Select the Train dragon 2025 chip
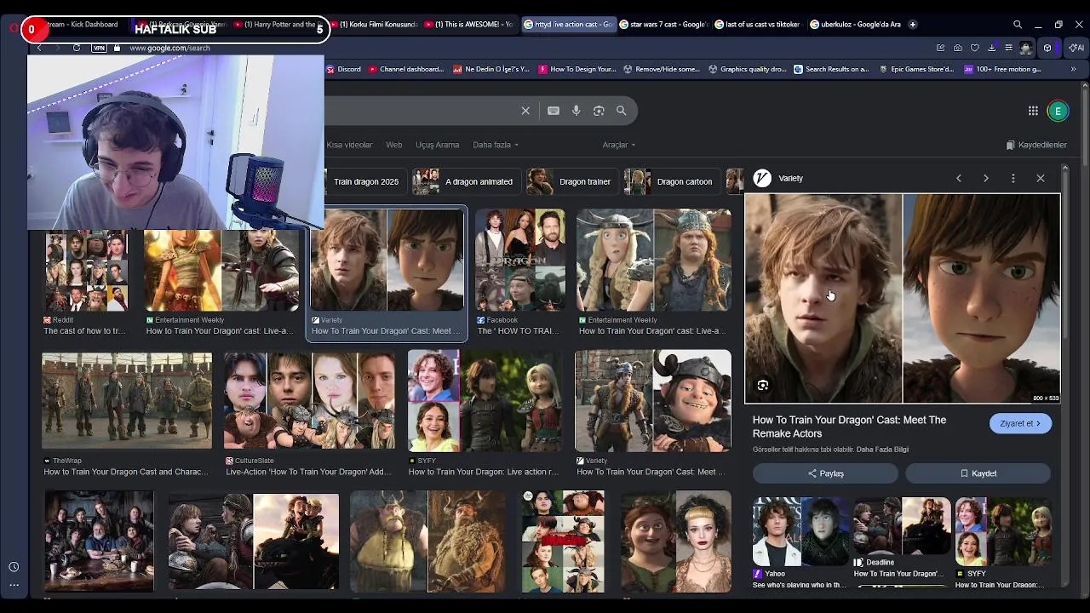1090x613 pixels. 365,181
